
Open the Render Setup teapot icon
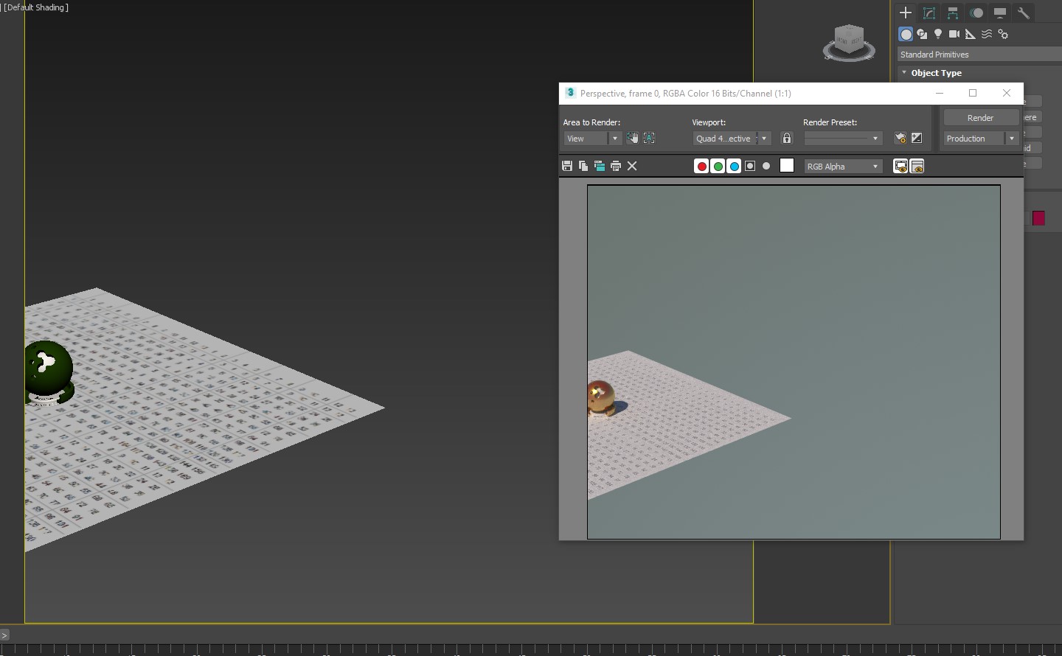point(900,139)
